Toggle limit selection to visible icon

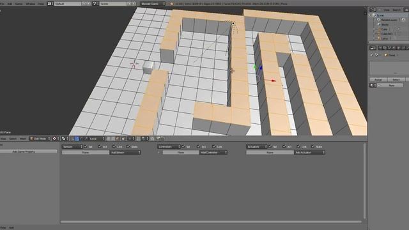click(x=123, y=139)
